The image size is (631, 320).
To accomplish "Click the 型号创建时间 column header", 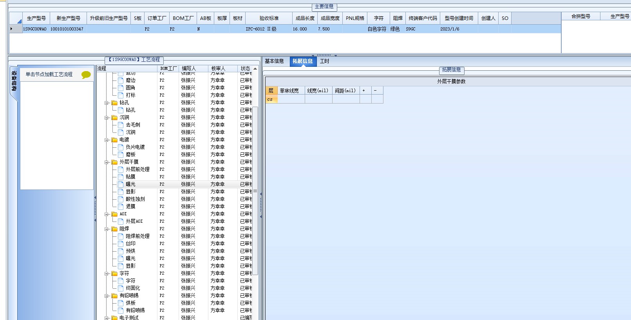I will click(459, 18).
